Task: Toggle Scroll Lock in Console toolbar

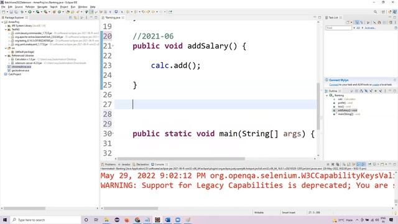Action: 348,164
